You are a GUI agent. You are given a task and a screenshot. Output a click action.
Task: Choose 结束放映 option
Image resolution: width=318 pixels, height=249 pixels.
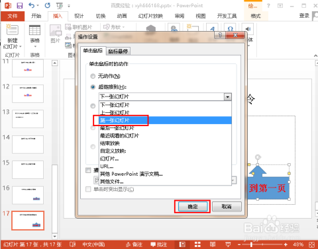(x=165, y=143)
